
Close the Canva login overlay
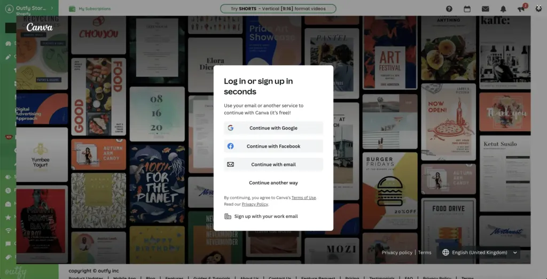tap(538, 9)
